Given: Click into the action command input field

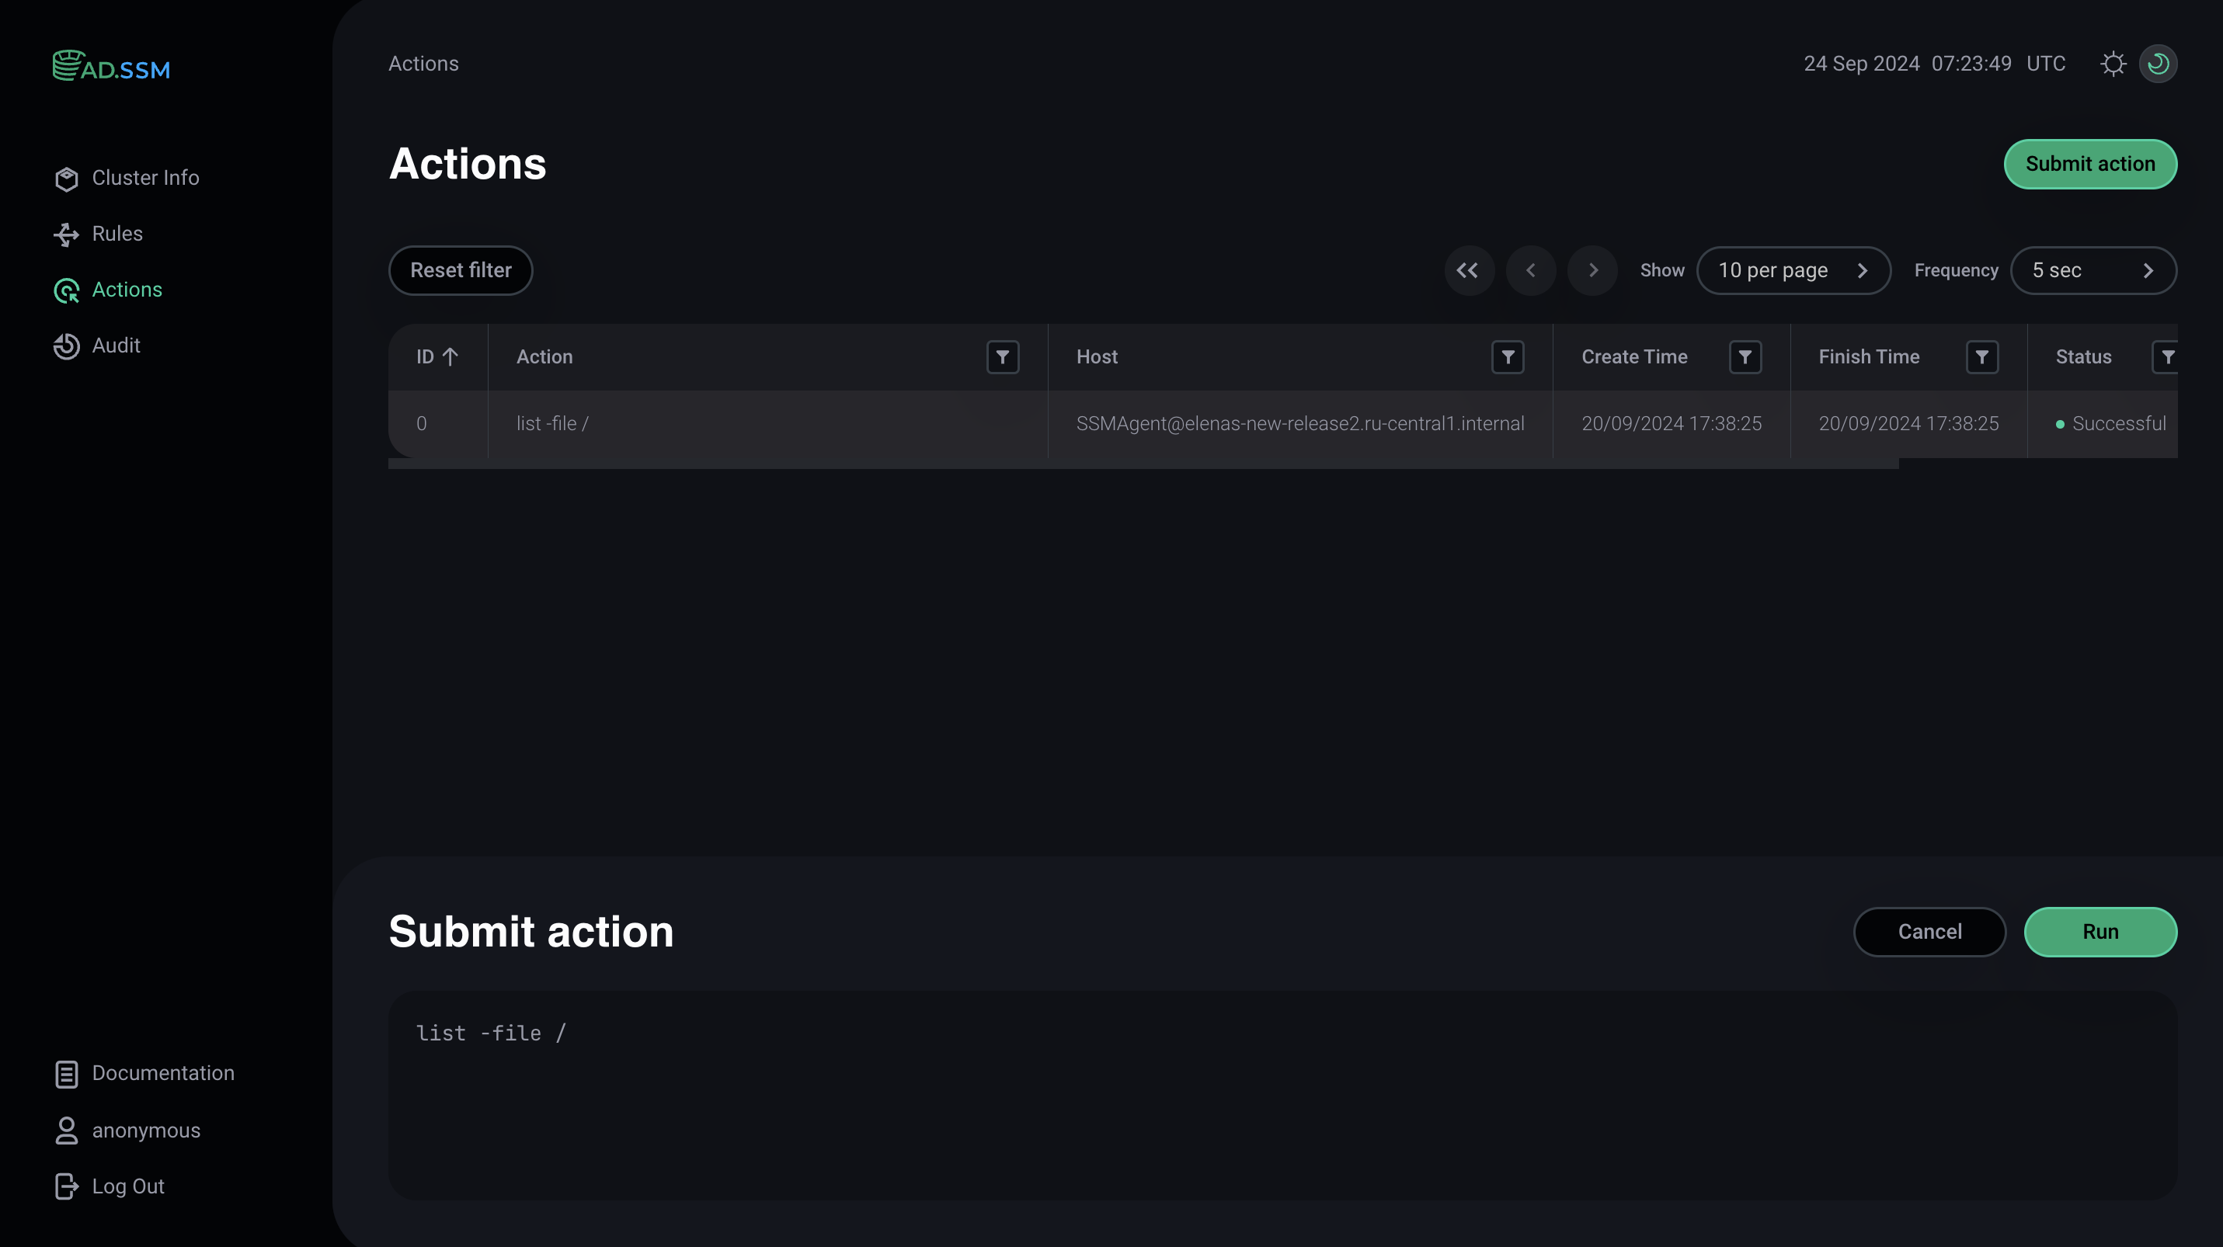Looking at the screenshot, I should click(x=1282, y=1096).
